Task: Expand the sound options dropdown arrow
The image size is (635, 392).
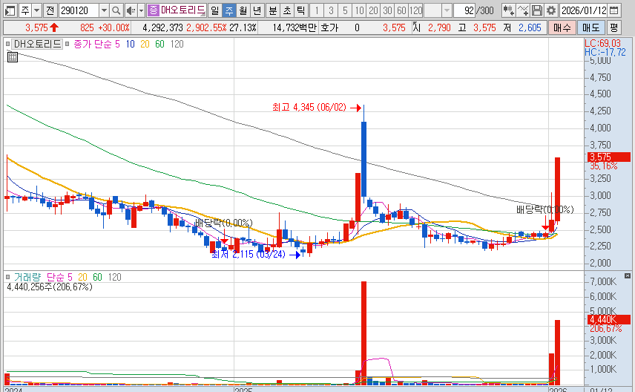Action: (x=142, y=10)
